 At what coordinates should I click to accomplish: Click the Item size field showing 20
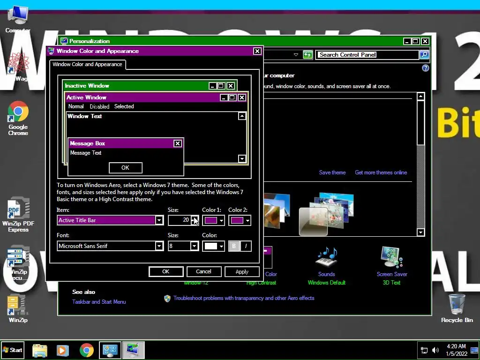[180, 220]
